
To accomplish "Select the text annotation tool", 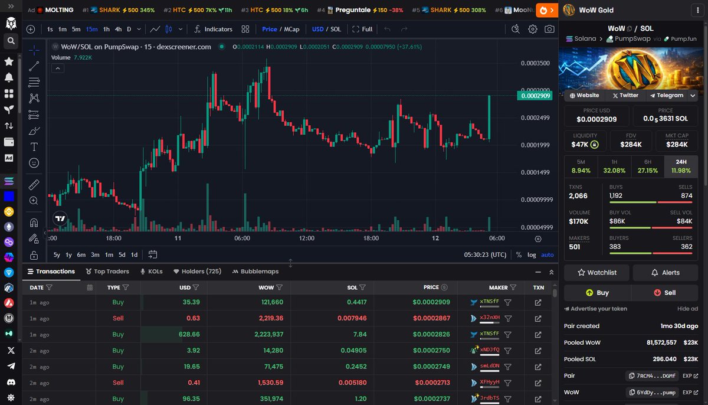I will tap(34, 146).
